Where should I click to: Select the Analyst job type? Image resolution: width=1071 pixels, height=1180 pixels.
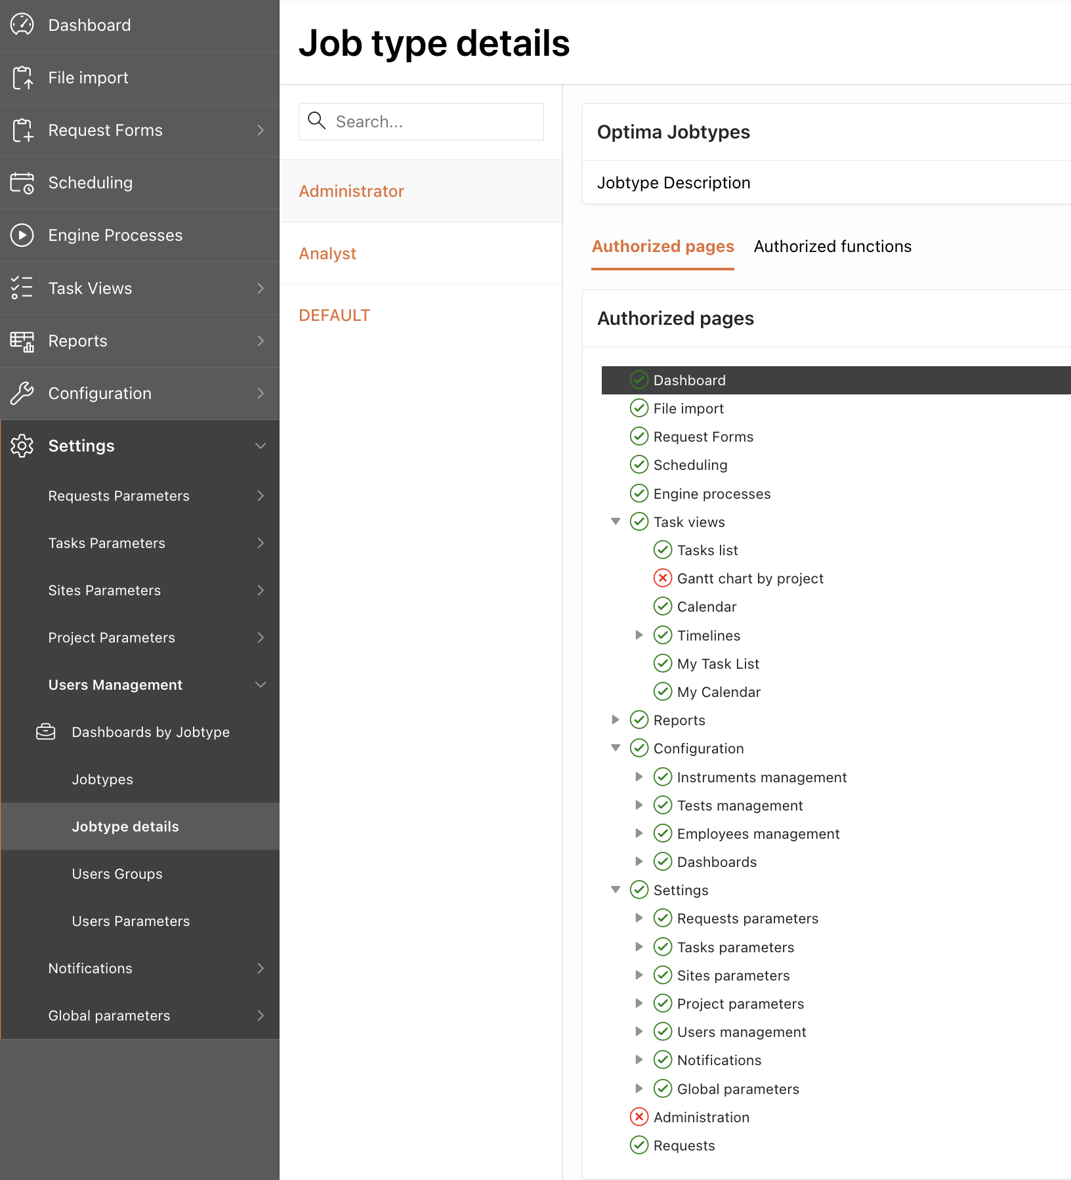(327, 253)
